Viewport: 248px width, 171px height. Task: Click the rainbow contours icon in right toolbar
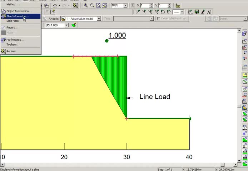pos(244,107)
